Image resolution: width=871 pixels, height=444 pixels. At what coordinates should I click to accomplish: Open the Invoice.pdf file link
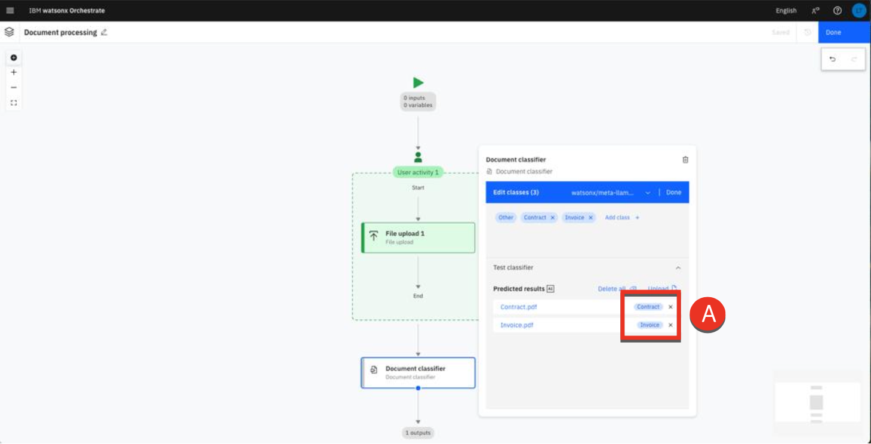click(x=516, y=325)
